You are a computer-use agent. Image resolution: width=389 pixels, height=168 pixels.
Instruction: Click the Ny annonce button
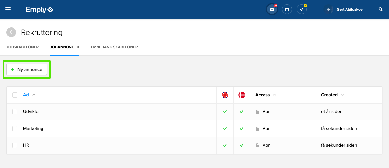pyautogui.click(x=27, y=69)
